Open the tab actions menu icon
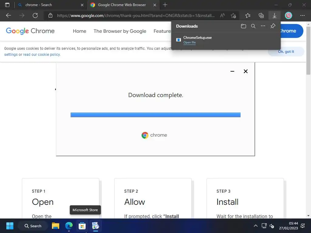Image resolution: width=311 pixels, height=233 pixels. 7,5
